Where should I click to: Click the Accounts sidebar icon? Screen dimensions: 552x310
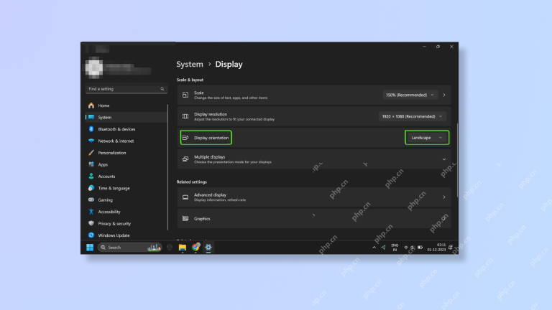pyautogui.click(x=91, y=176)
